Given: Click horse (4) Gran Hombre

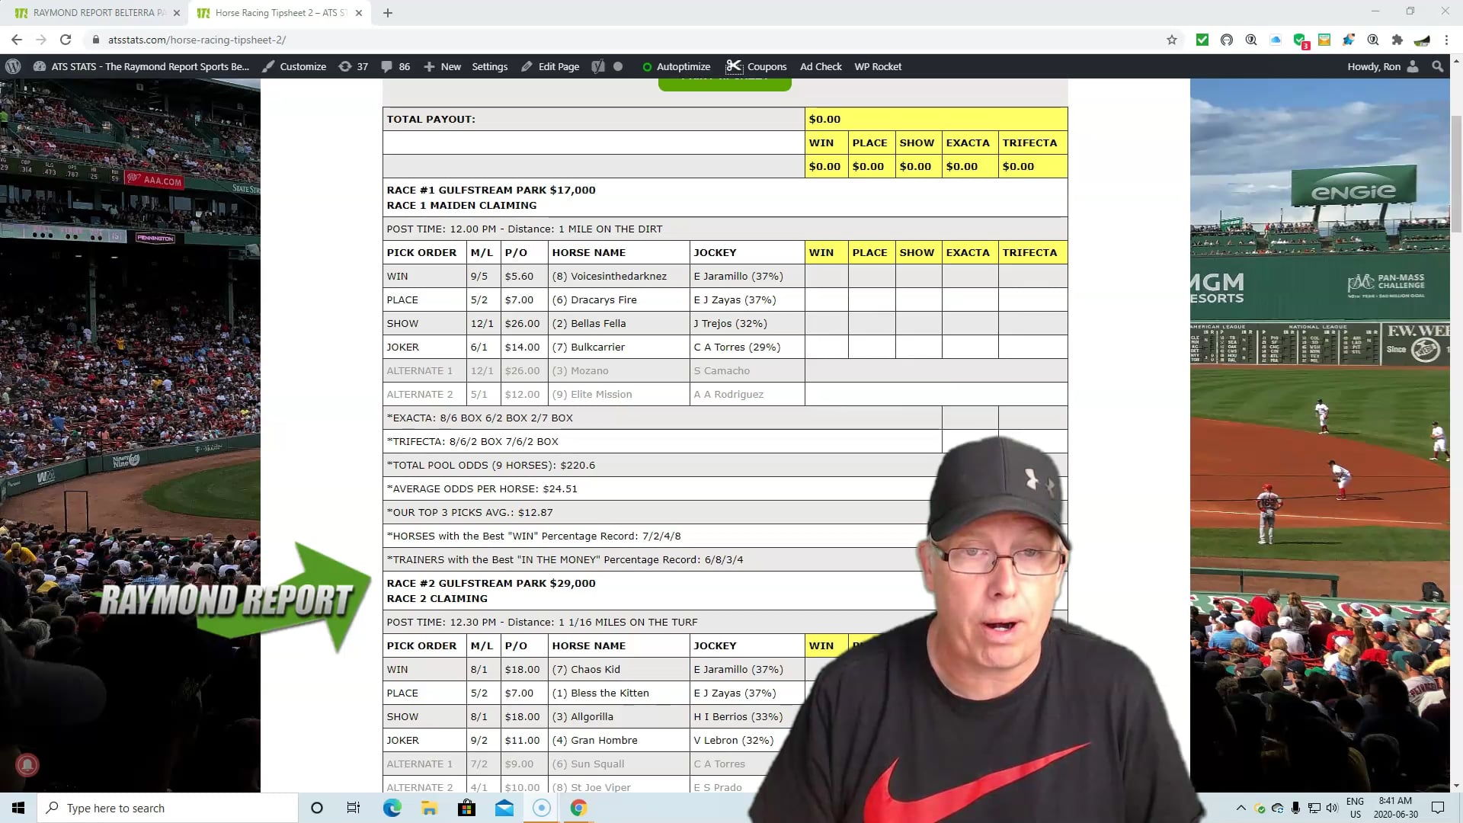Looking at the screenshot, I should click(594, 740).
